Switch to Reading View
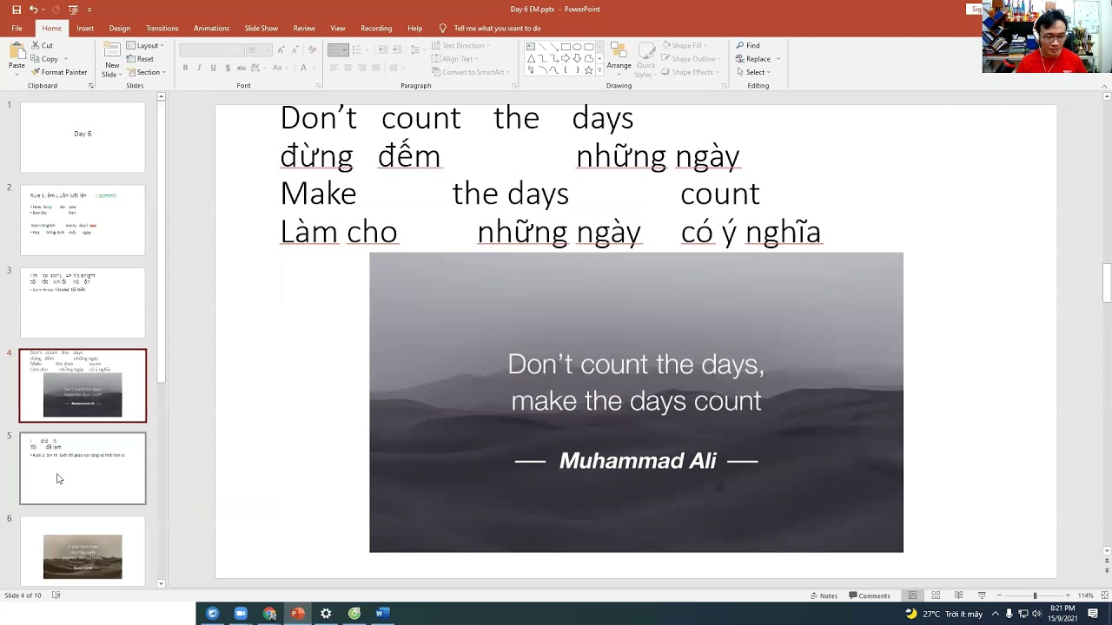Image resolution: width=1112 pixels, height=625 pixels. pos(958,595)
